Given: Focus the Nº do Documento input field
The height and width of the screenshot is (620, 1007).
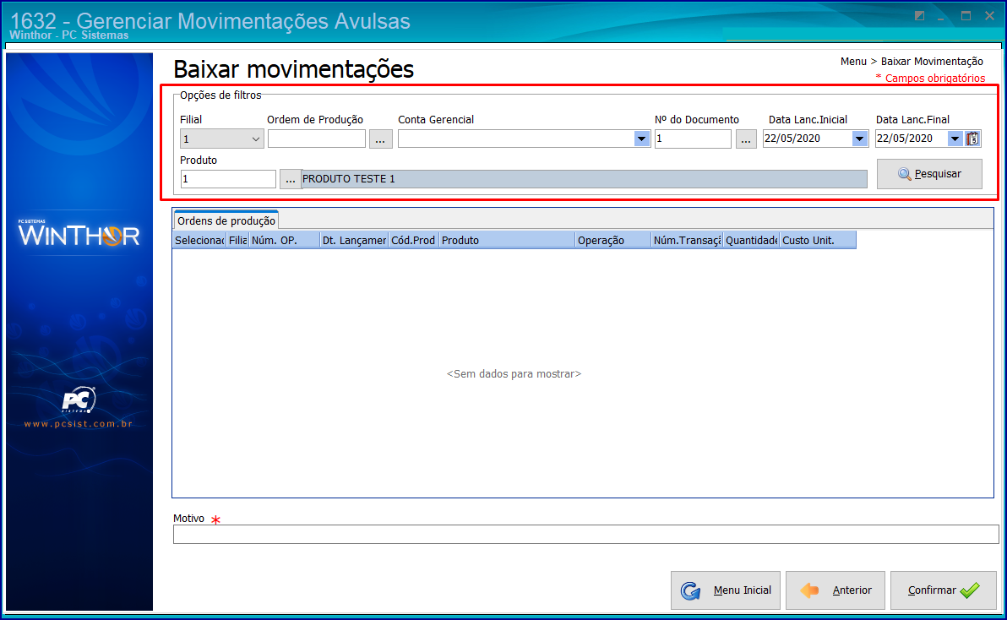Looking at the screenshot, I should (693, 139).
